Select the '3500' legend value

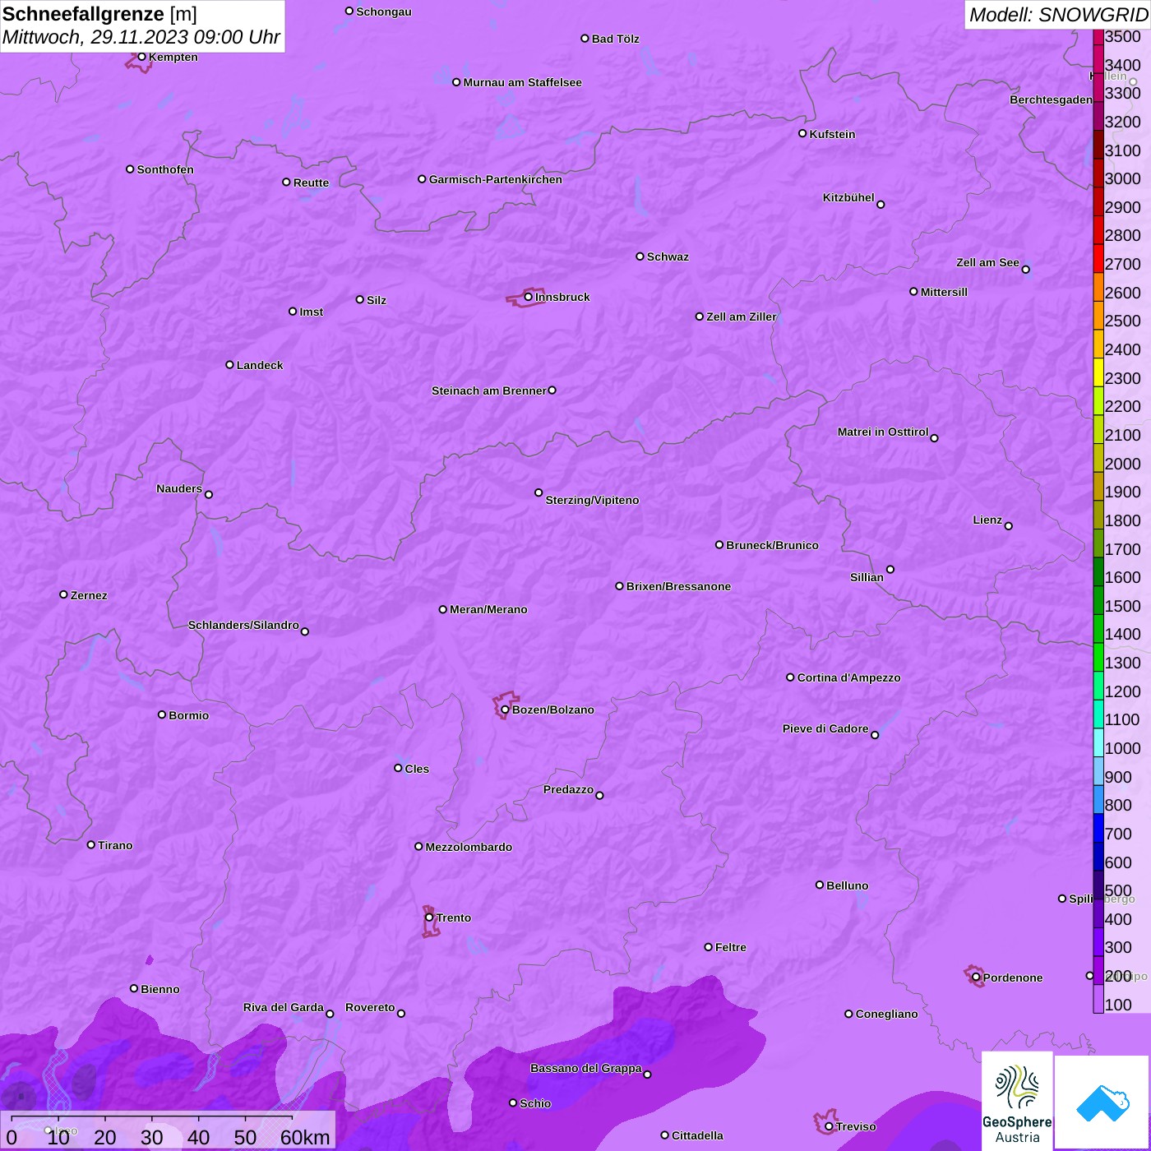[x=1123, y=36]
